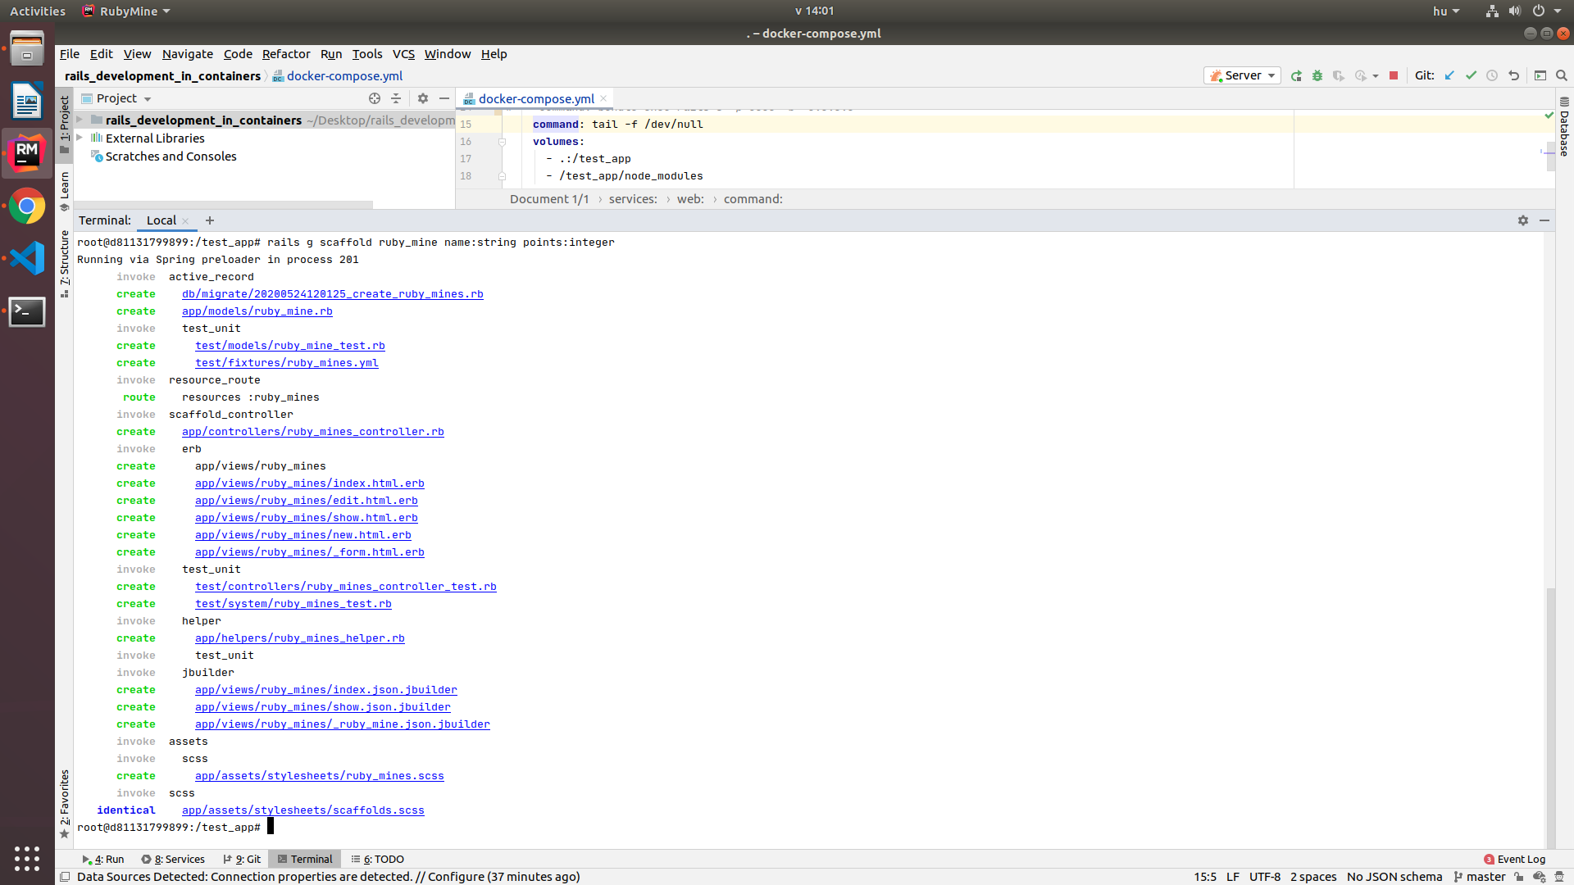Open Server run configuration dropdown
Image resolution: width=1574 pixels, height=885 pixels.
[1242, 75]
